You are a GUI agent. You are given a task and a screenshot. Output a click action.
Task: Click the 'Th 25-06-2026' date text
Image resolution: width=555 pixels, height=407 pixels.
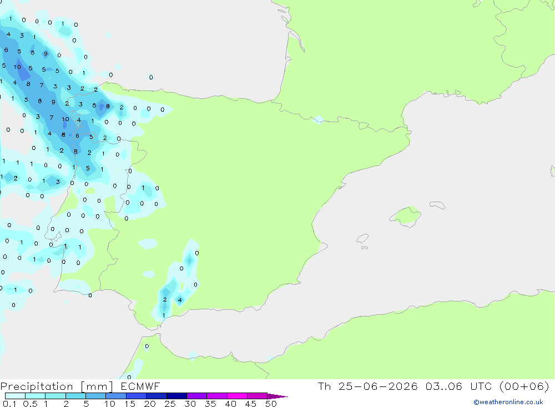click(x=367, y=386)
